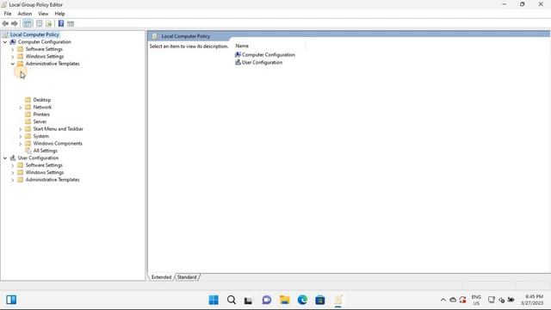Collapse the Computer Configuration node chevron

5,42
